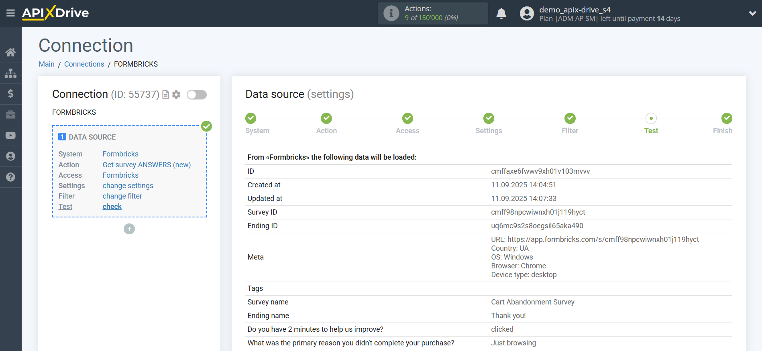762x351 pixels.
Task: Go to the Finish step
Action: tap(722, 131)
